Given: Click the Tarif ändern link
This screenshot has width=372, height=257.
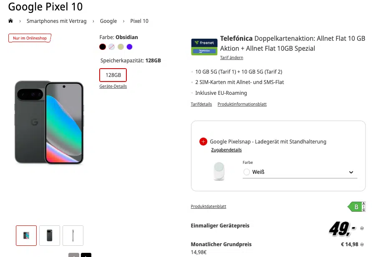Looking at the screenshot, I should point(231,57).
